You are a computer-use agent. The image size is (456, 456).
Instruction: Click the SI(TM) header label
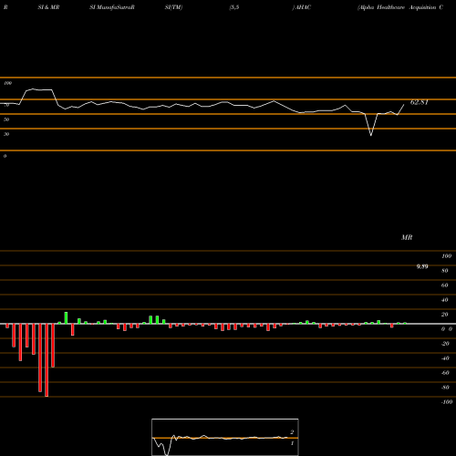click(x=173, y=7)
